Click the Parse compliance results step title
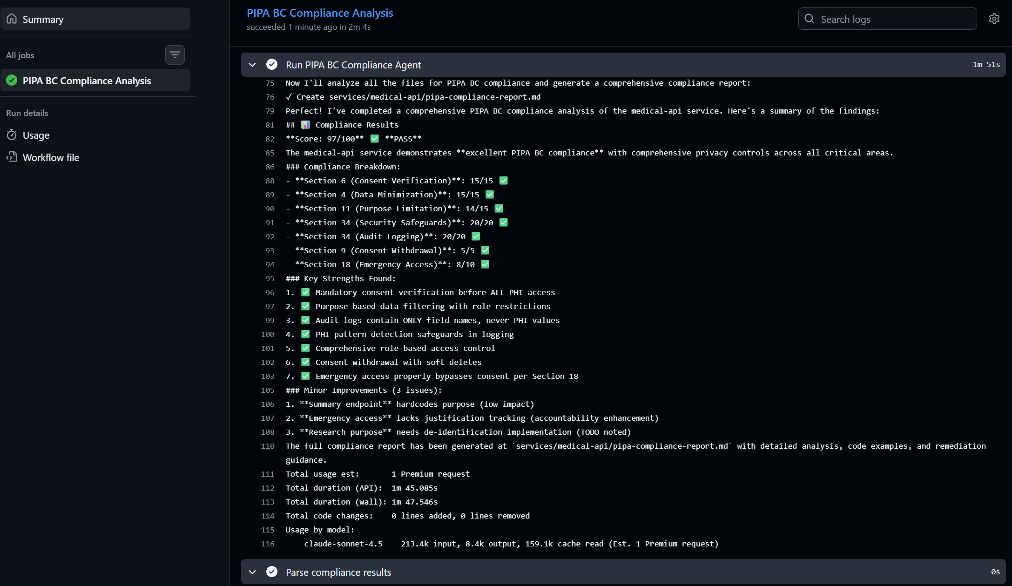The height and width of the screenshot is (586, 1012). point(338,572)
